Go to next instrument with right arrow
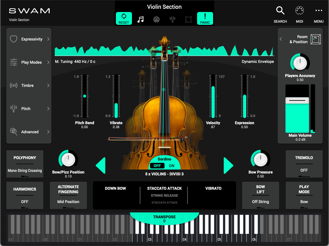The height and width of the screenshot is (246, 329). [228, 166]
